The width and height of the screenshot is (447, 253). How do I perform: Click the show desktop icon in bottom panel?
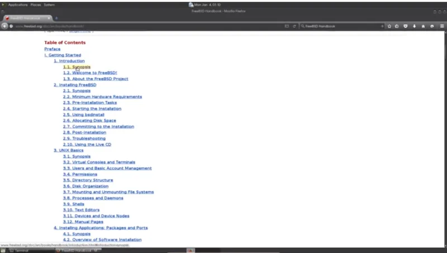[x=3, y=250]
